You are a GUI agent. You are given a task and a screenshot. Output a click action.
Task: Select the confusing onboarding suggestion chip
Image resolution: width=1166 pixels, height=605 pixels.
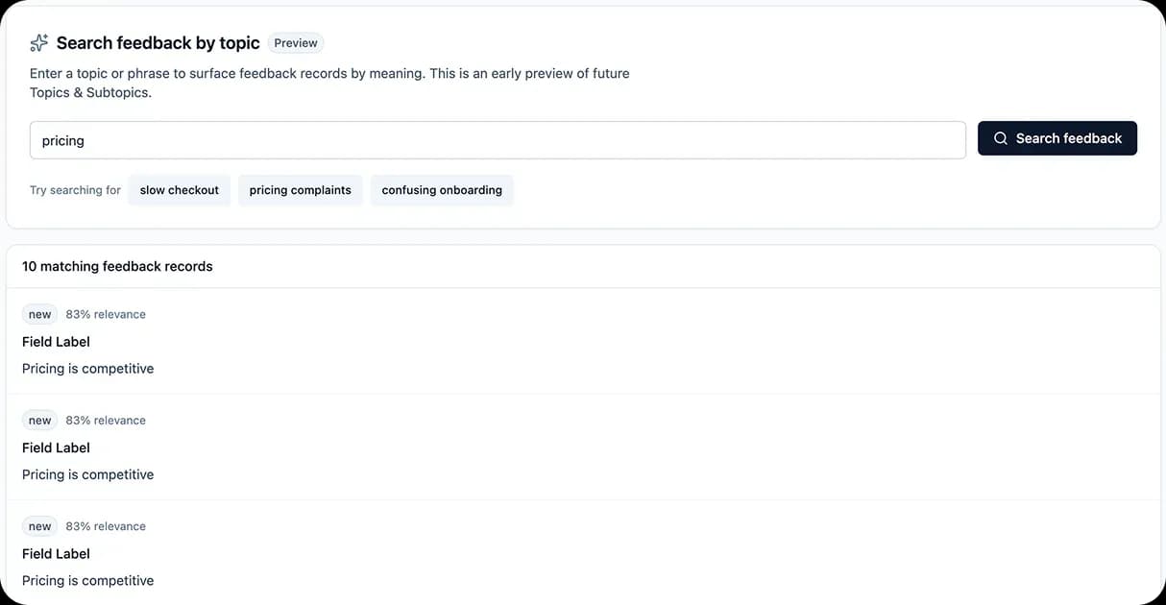point(442,190)
